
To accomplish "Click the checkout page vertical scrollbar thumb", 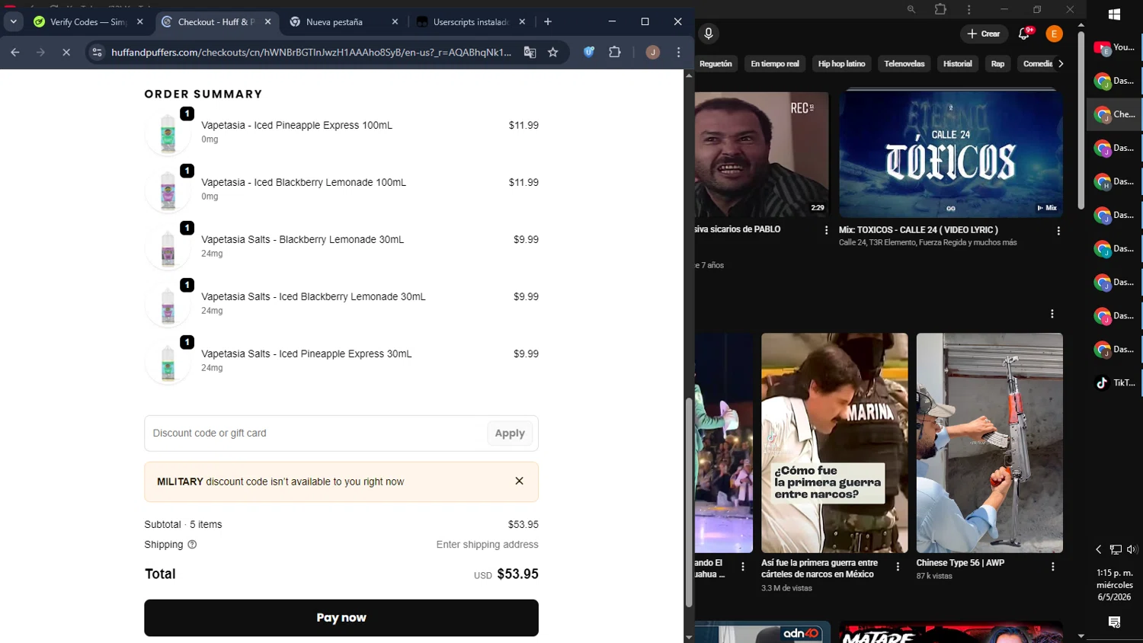I will pyautogui.click(x=689, y=502).
